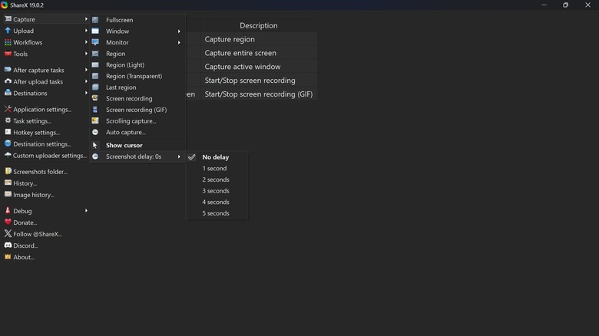Image resolution: width=599 pixels, height=336 pixels.
Task: Expand the Screenshot delay submenu arrow
Action: click(179, 156)
